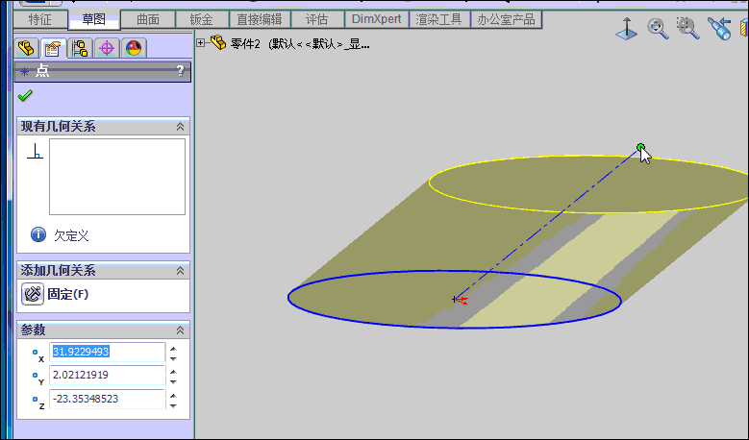Click the existing relations listbox
Viewport: 749px width, 440px height.
(x=117, y=177)
